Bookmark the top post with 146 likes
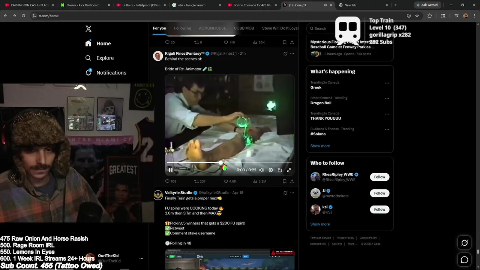The image size is (480, 270). point(285,42)
